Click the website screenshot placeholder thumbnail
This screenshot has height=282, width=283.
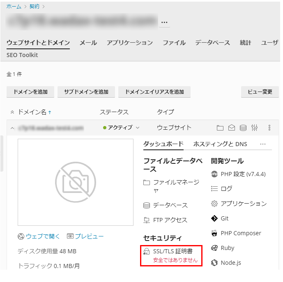76,182
